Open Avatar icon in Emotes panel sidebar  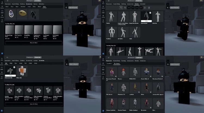click(x=103, y=12)
